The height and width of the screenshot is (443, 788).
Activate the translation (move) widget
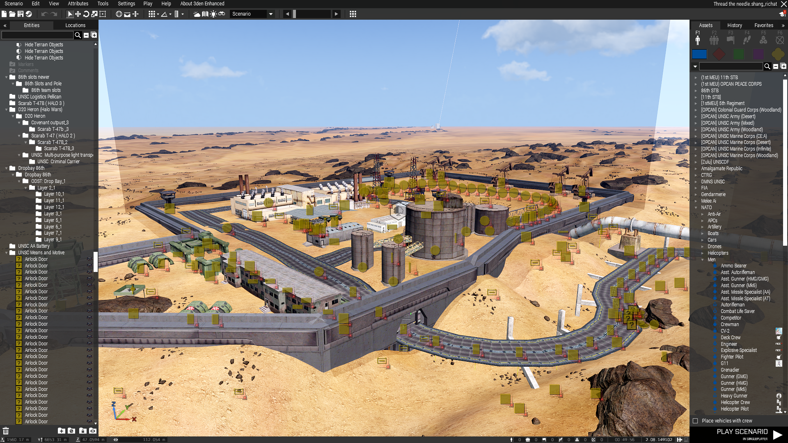tap(78, 14)
